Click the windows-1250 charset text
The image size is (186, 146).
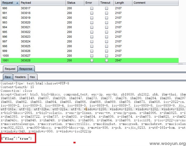(x=95, y=109)
